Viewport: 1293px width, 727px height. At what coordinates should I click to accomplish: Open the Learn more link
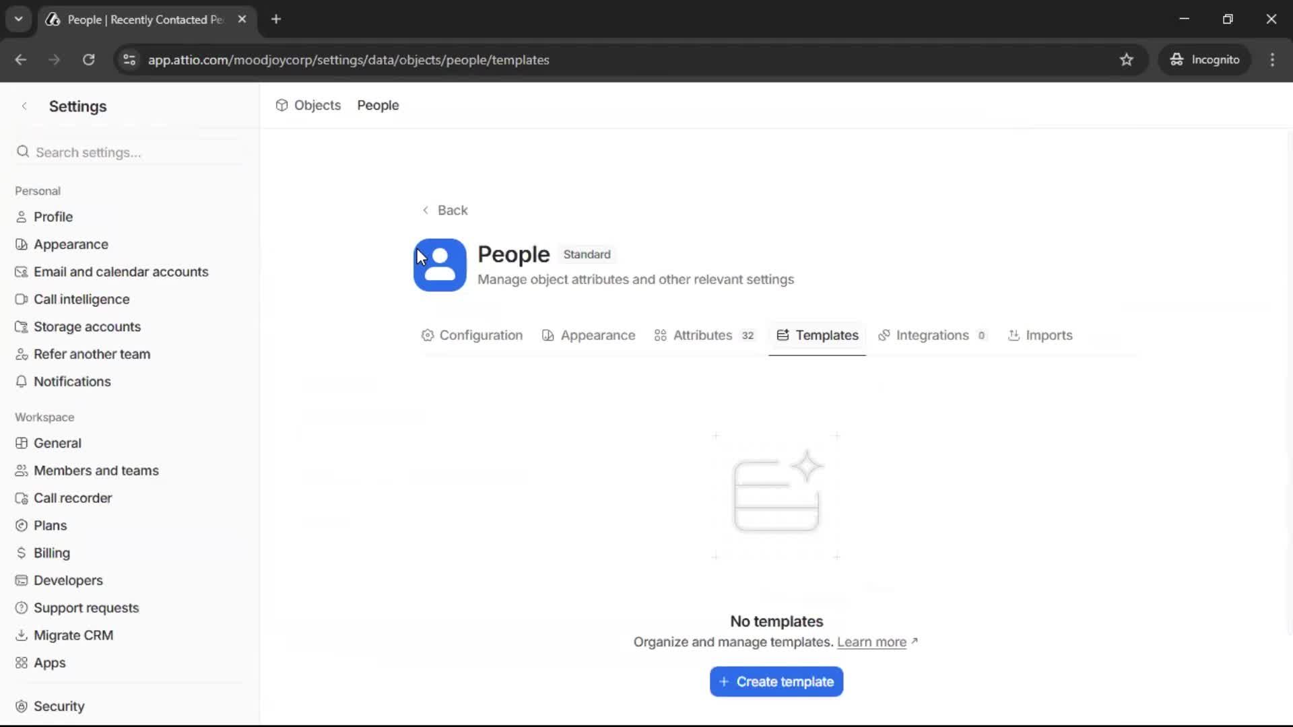point(873,642)
